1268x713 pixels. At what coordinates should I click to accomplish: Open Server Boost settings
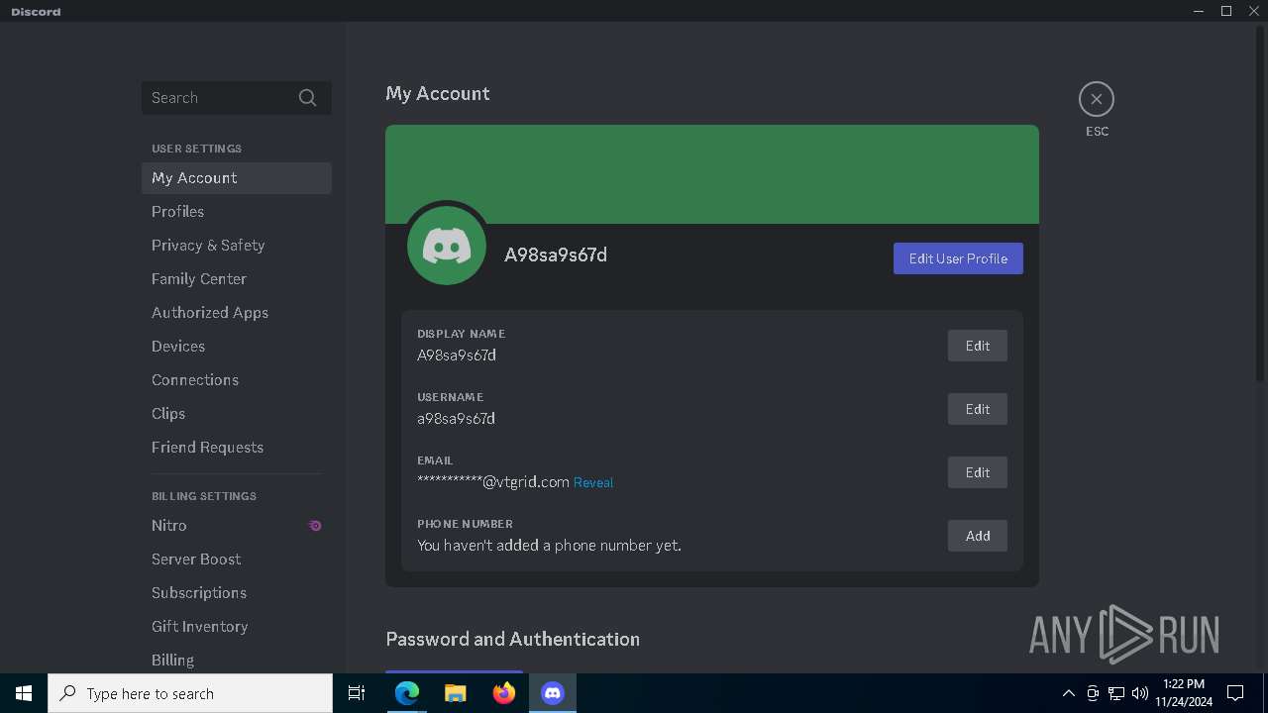237,560
